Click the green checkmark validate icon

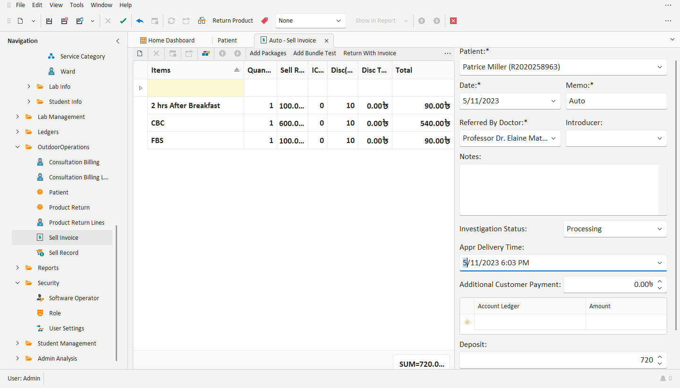coord(123,21)
